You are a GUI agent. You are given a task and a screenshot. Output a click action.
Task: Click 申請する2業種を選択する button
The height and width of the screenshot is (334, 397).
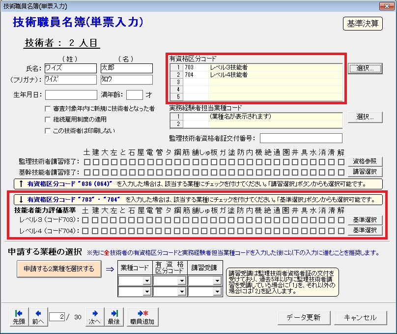click(59, 269)
